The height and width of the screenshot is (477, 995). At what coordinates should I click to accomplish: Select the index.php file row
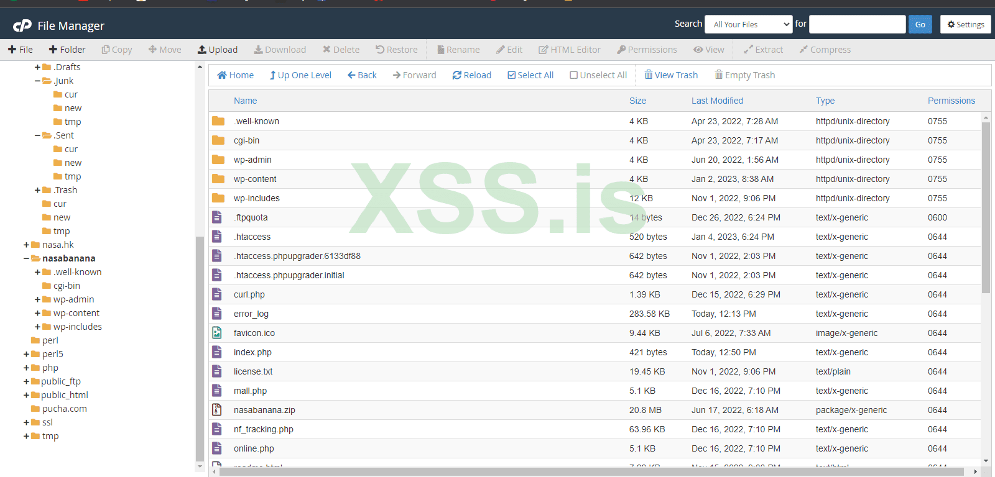595,352
